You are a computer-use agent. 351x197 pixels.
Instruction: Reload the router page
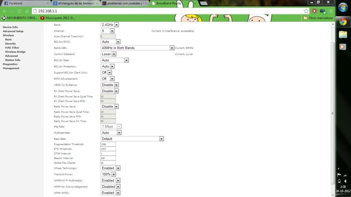(19, 11)
